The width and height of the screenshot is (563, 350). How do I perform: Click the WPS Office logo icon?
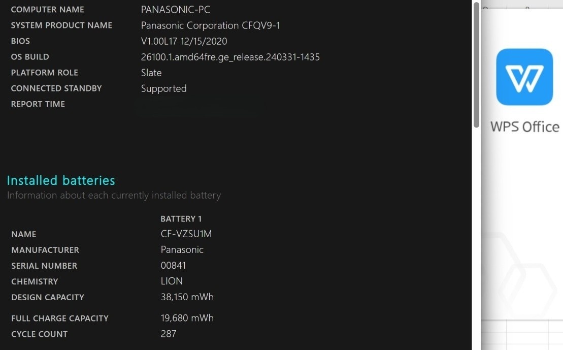pos(524,77)
